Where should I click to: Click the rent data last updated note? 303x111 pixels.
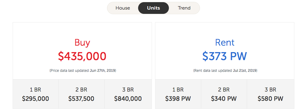tap(225, 71)
